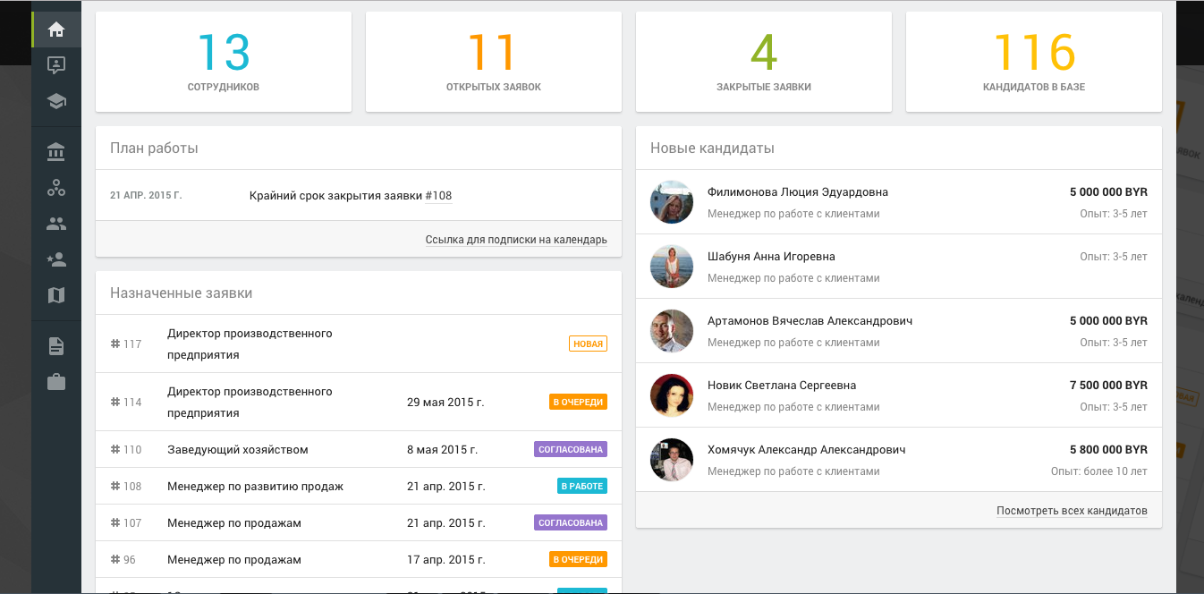Click the 13 'Сотрудников' stat card
The image size is (1204, 594).
point(224,62)
